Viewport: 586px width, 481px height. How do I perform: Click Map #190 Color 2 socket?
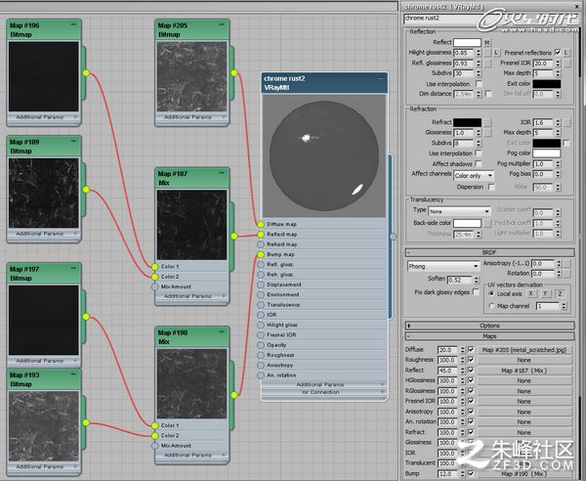click(x=154, y=436)
